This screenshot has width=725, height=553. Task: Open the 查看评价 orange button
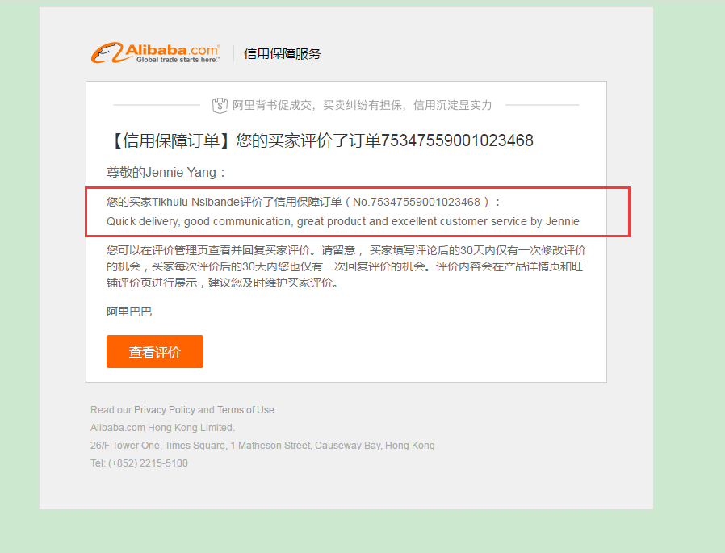(x=155, y=352)
